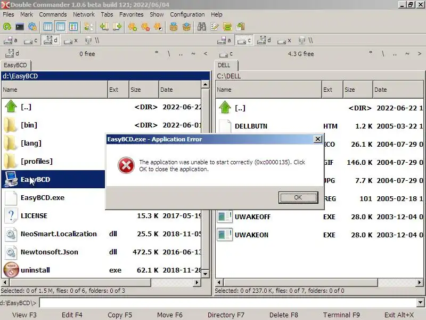
Task: Select drive x in right drive bar
Action: click(x=284, y=41)
